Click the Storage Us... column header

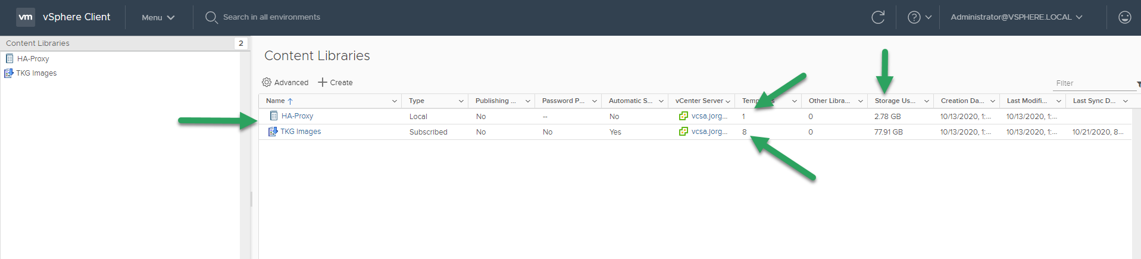(895, 101)
